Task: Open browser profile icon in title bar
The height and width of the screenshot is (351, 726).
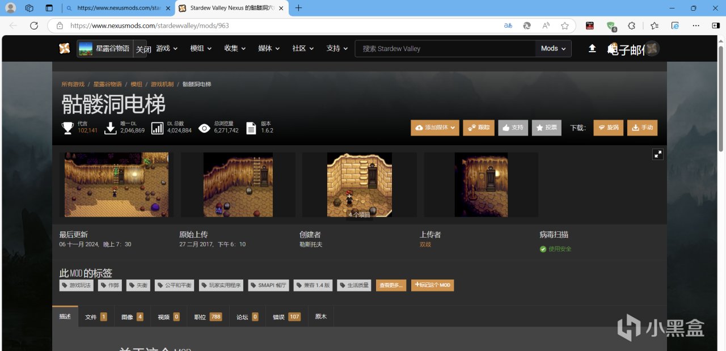Action: [x=10, y=8]
